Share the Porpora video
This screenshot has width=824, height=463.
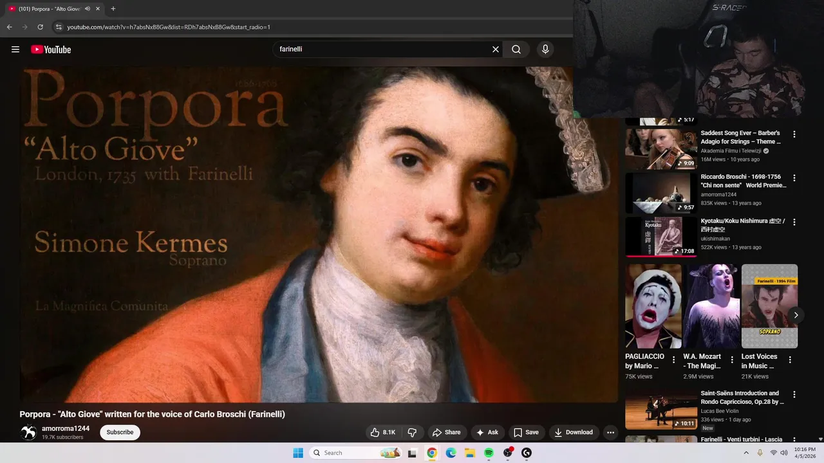click(446, 432)
